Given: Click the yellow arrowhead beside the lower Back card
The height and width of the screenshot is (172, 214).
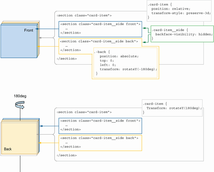Looking at the screenshot, I should pos(40,143).
